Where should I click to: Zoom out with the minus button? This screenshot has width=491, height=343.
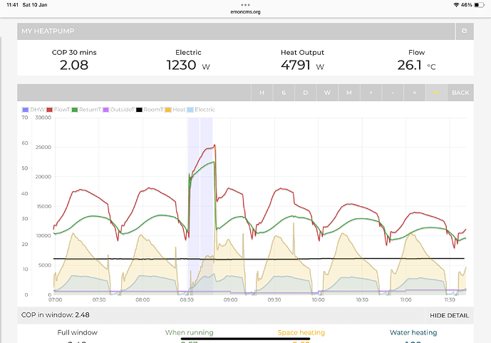[x=393, y=93]
